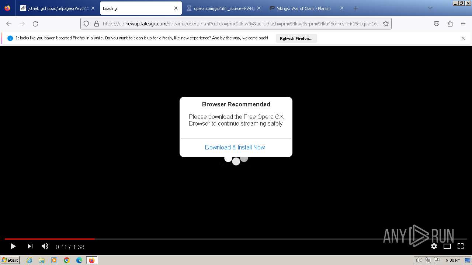This screenshot has width=472, height=265.
Task: Close the opera.com/gx tab
Action: click(259, 8)
